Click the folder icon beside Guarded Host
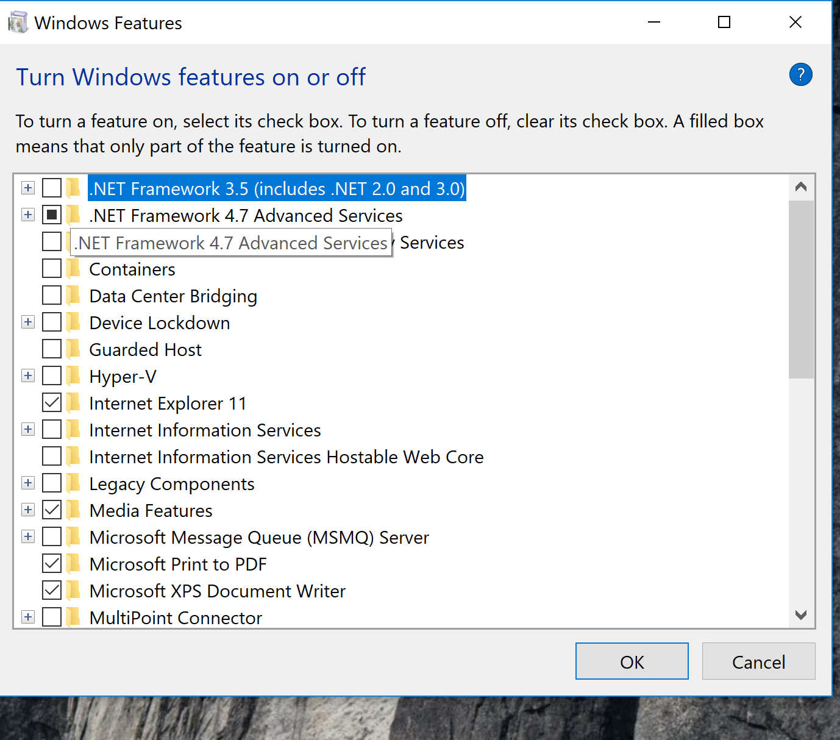Viewport: 840px width, 740px height. tap(73, 349)
